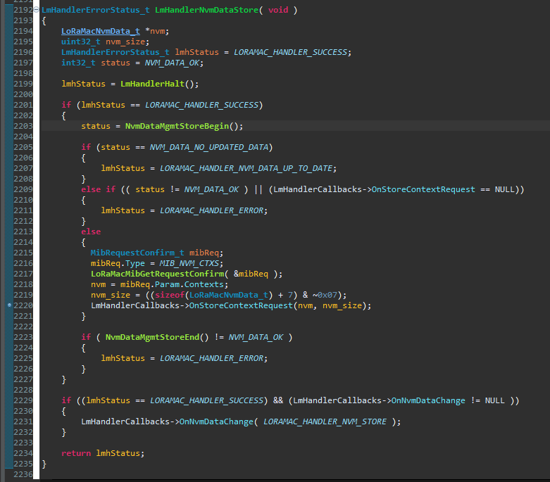
Task: Click LORAMAC_HANDLER_ERROR on line 2211
Action: point(211,210)
